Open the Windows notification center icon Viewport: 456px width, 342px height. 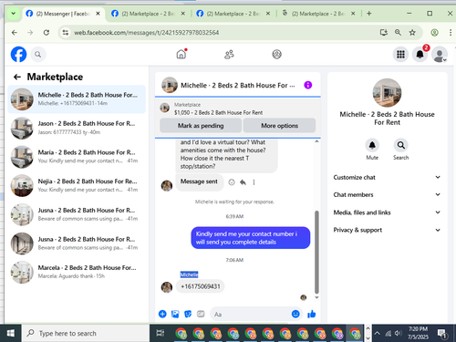(x=442, y=334)
